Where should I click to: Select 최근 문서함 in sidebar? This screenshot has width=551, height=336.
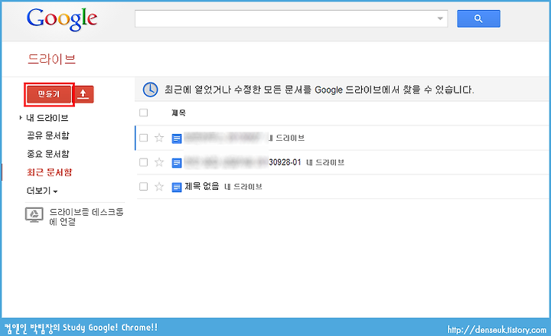coord(49,172)
